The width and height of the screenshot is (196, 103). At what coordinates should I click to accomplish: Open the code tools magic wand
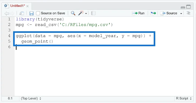(81, 13)
